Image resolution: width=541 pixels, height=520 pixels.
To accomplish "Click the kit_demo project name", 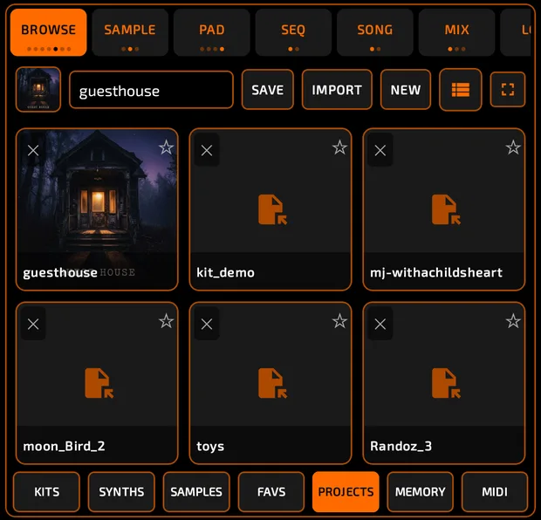I will [225, 272].
